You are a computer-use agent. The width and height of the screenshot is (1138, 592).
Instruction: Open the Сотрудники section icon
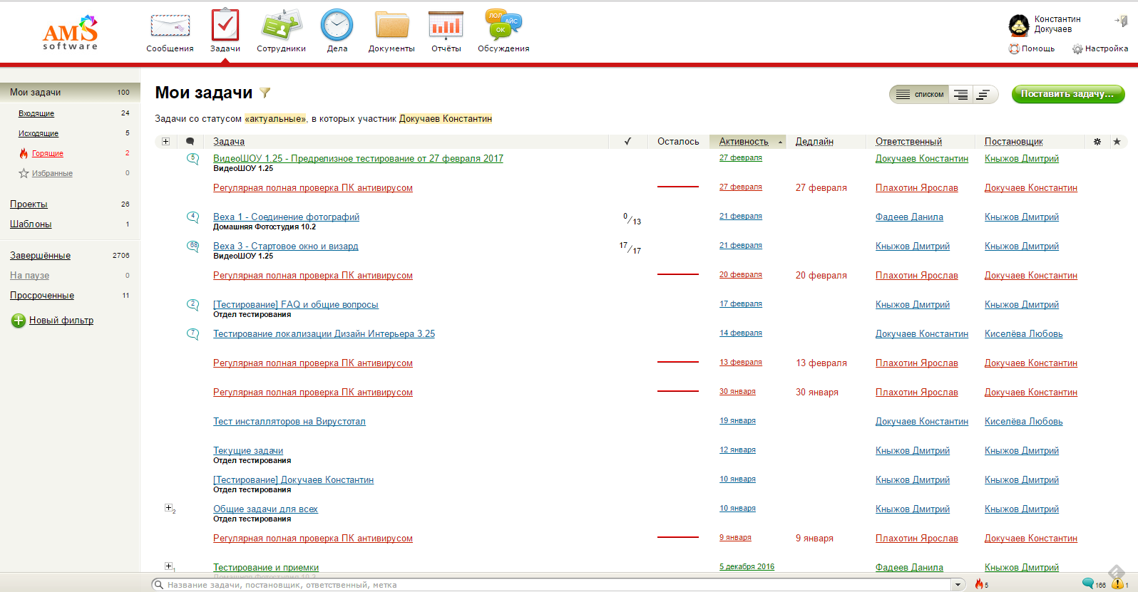click(281, 25)
